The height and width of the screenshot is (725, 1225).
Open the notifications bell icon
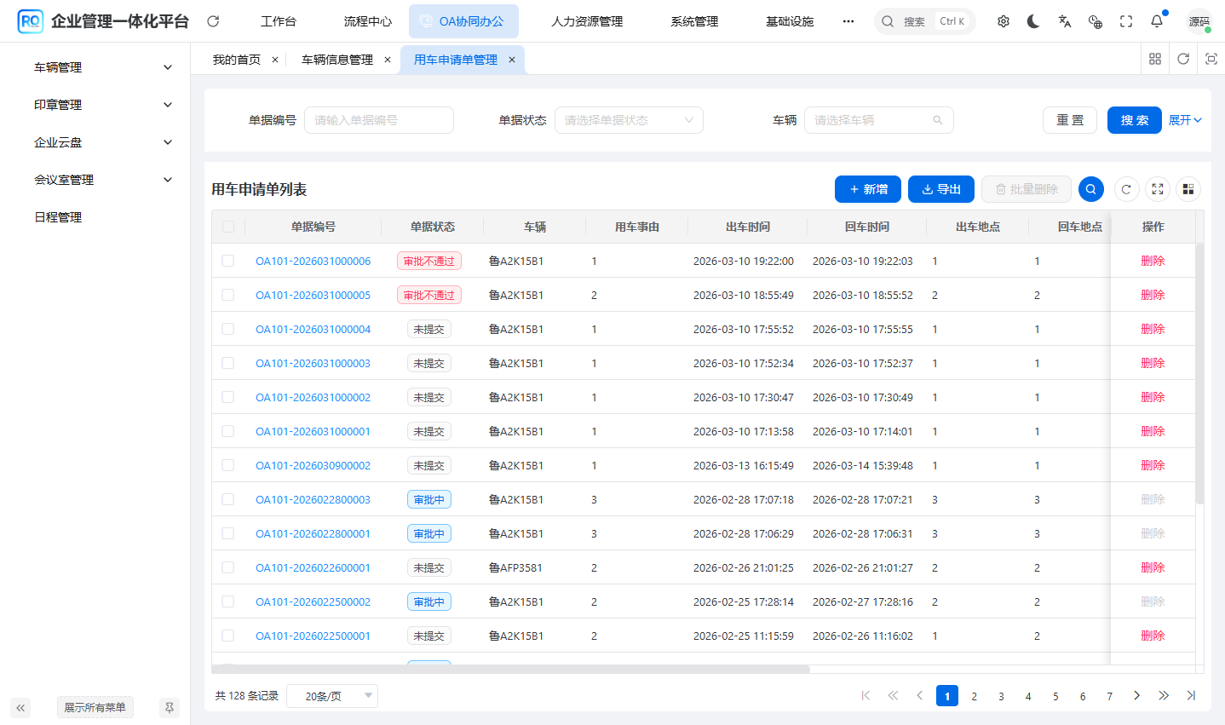pyautogui.click(x=1156, y=20)
